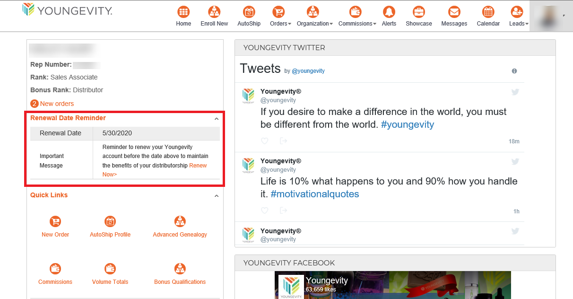
Task: Open Messages envelope icon
Action: point(454,12)
